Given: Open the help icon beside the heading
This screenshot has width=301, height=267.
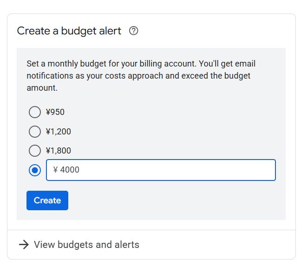Looking at the screenshot, I should coord(134,31).
